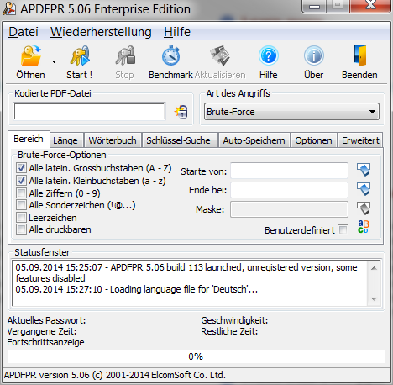393x385 pixels.
Task: Enable Alle Ziffern (0 - 9)
Action: pos(21,193)
